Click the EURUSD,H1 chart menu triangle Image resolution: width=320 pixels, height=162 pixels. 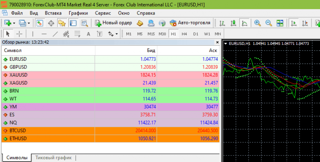(x=226, y=44)
